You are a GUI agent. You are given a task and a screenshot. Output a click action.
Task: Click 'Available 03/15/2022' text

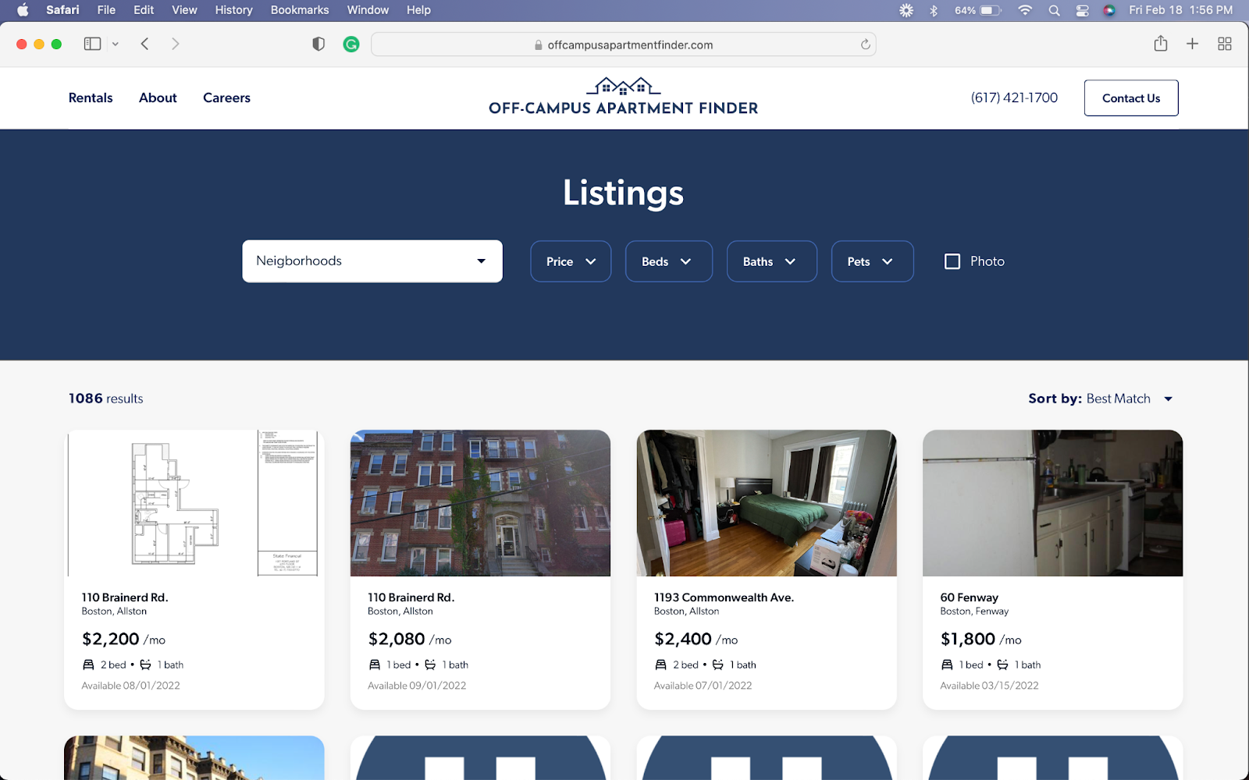point(989,686)
